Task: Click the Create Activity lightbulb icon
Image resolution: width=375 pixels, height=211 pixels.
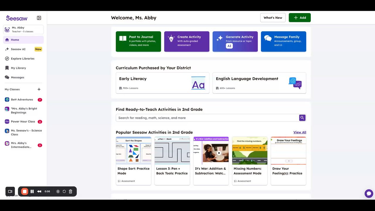Action: (171, 38)
